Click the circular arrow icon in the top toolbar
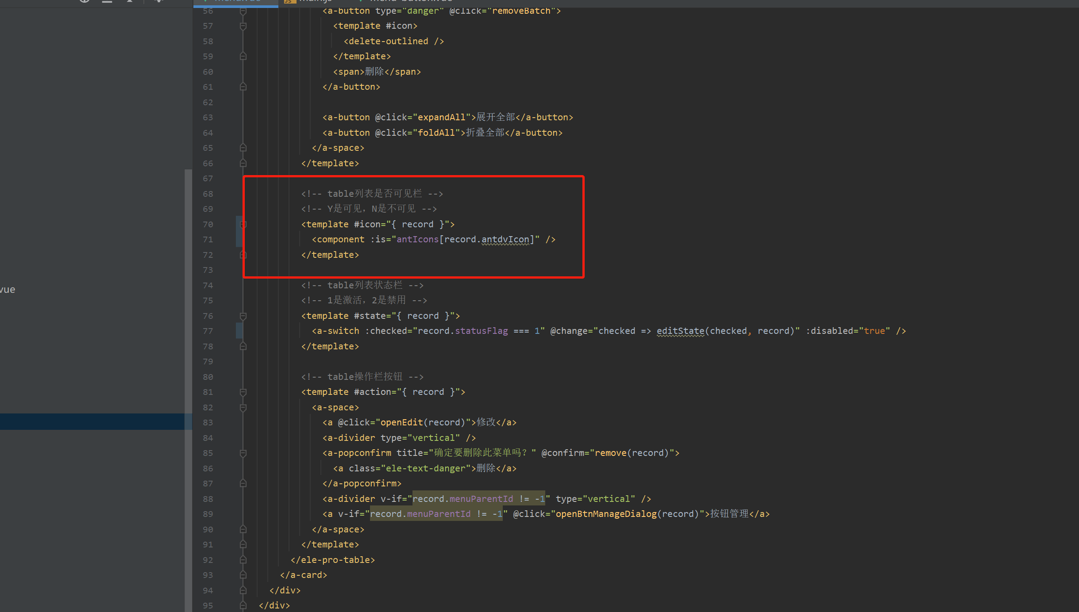Image resolution: width=1079 pixels, height=612 pixels. point(84,2)
